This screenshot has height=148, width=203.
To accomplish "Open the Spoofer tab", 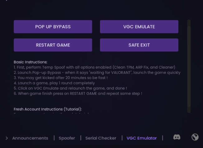I will pyautogui.click(x=67, y=138).
